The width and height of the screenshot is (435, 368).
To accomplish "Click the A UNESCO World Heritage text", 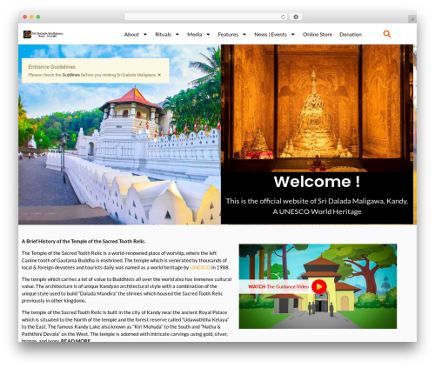I will (x=317, y=211).
